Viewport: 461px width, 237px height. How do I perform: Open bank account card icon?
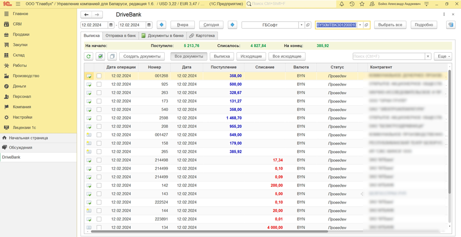pyautogui.click(x=366, y=25)
